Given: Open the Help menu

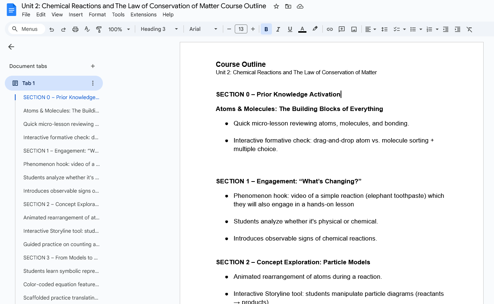Looking at the screenshot, I should 168,14.
